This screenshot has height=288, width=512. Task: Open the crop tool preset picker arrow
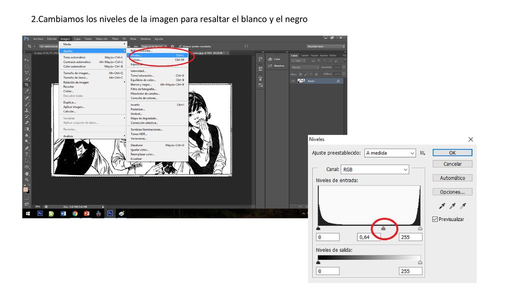point(34,46)
